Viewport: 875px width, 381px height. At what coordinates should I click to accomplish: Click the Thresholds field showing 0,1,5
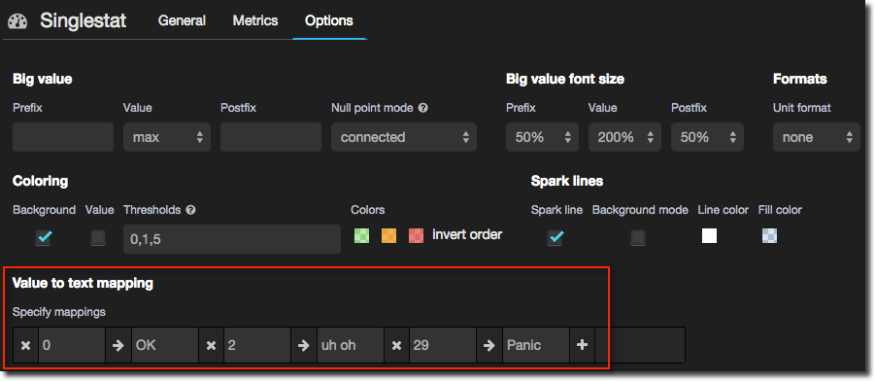[x=232, y=239]
